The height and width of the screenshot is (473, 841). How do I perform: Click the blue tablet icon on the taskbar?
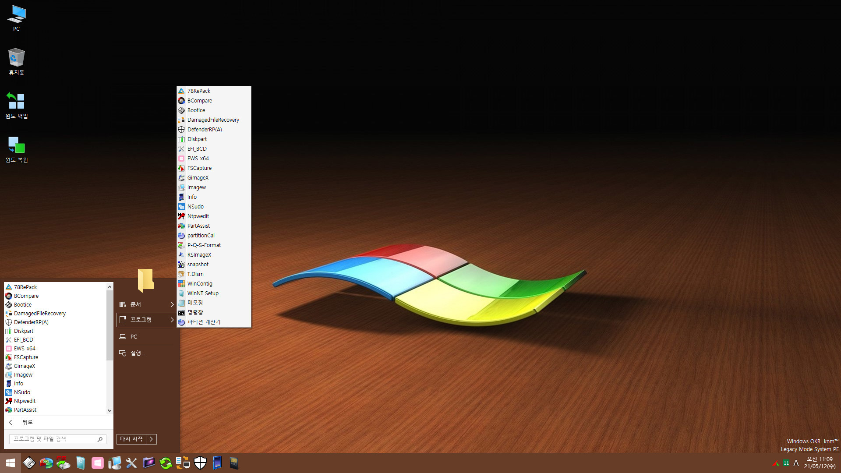(217, 463)
